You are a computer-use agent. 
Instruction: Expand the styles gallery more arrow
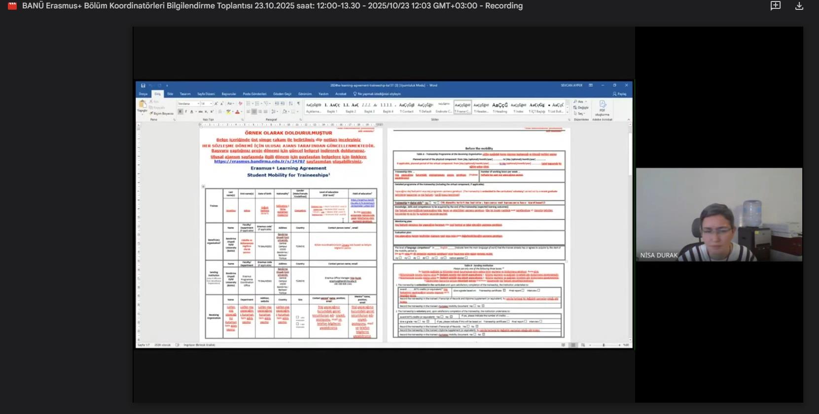567,111
